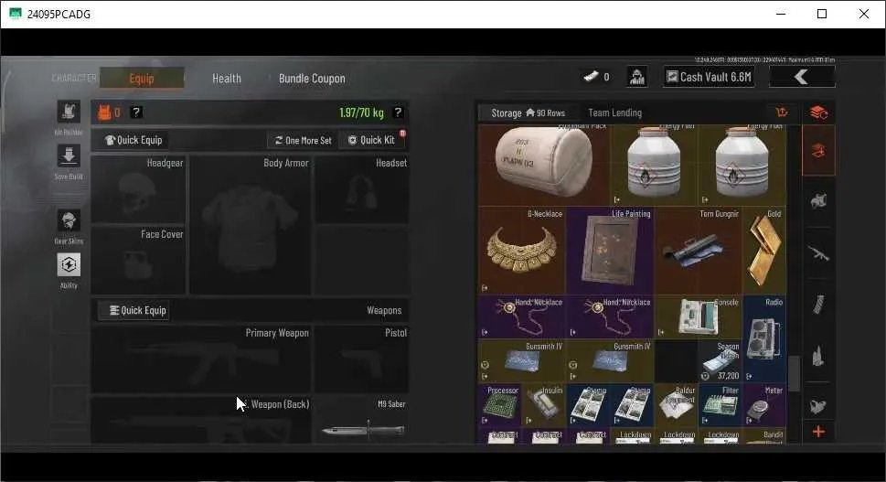The width and height of the screenshot is (886, 482).
Task: Select the second Energy Fuel canister
Action: (742, 165)
